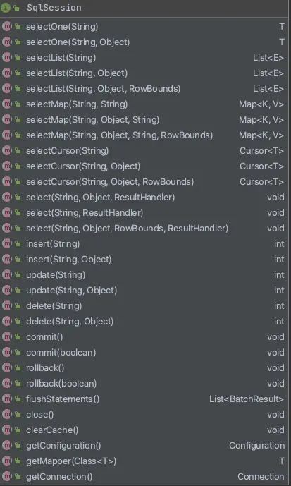Select selectCursor(String, Object) method

(x=145, y=166)
